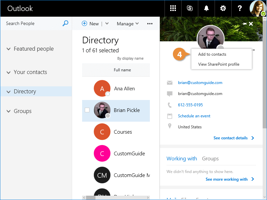Choose Add to contacts menu item
Viewport: 267px width, 200px height.
(212, 54)
